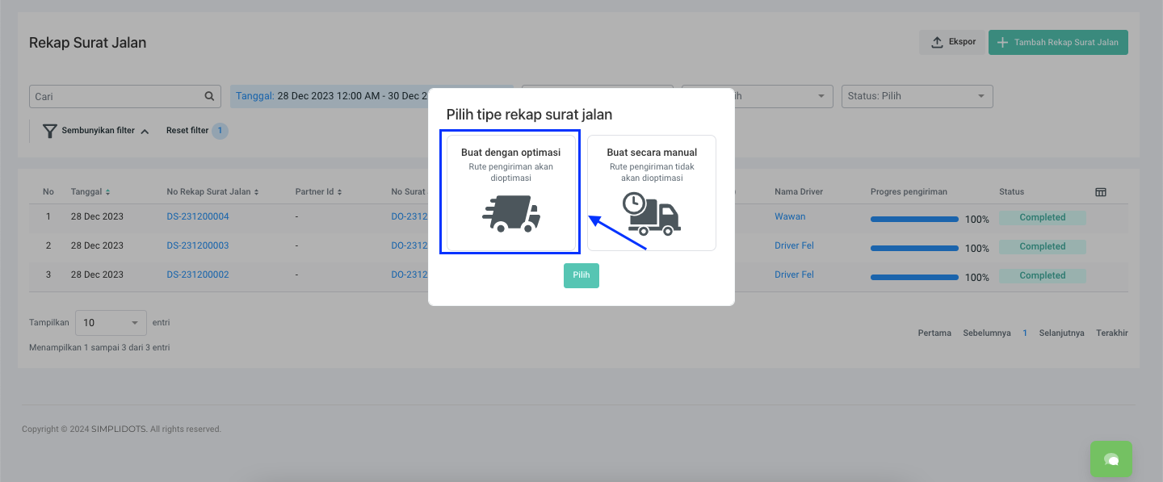
Task: Click the green chat widget icon
Action: click(1111, 459)
